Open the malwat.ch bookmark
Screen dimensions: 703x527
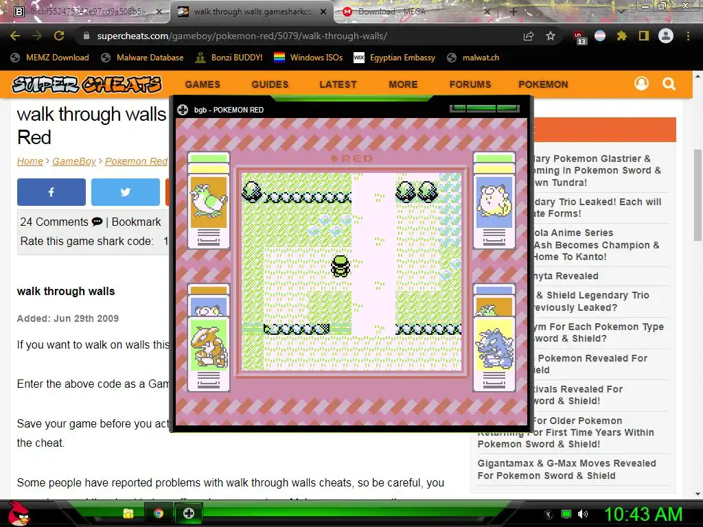pos(473,58)
